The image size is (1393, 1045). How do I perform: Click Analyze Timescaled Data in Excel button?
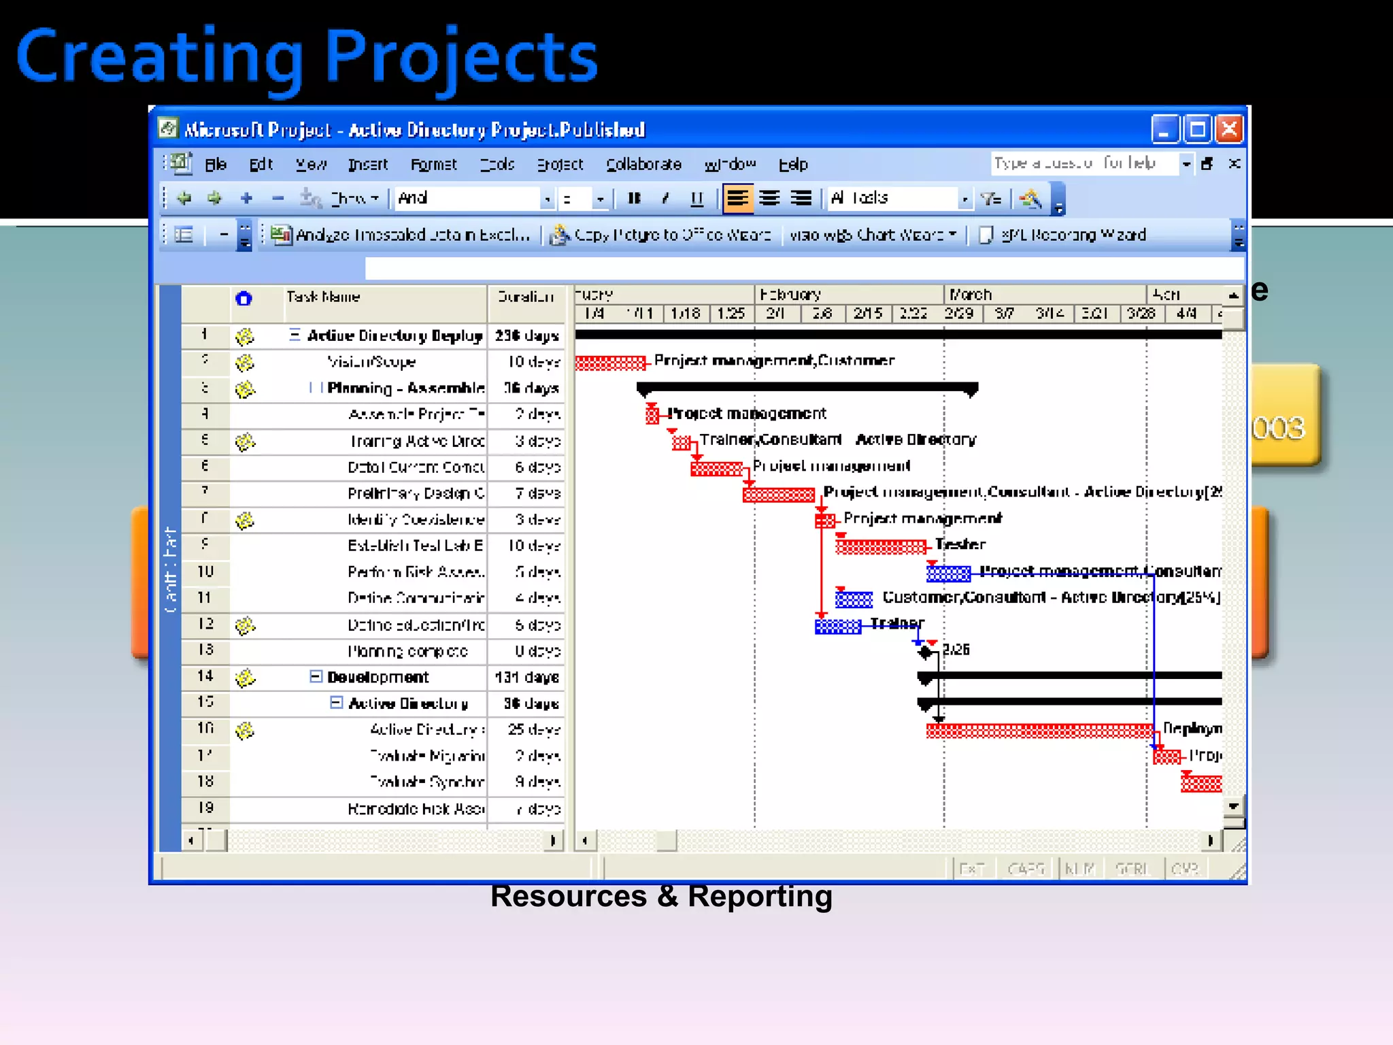point(401,235)
